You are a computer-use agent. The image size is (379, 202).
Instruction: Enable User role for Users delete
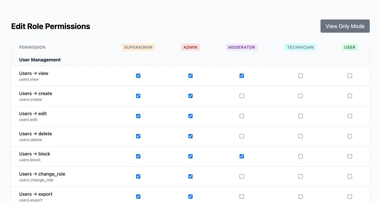pos(350,136)
